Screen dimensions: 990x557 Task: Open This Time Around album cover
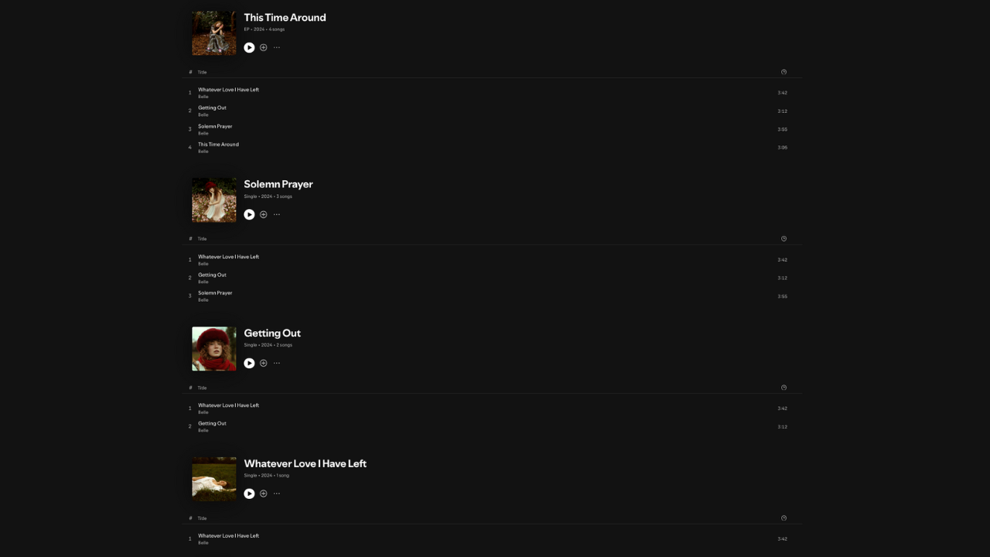pyautogui.click(x=214, y=33)
